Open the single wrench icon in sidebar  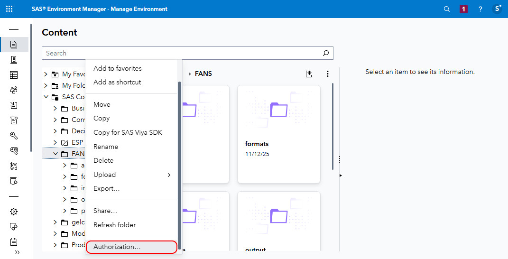14,136
